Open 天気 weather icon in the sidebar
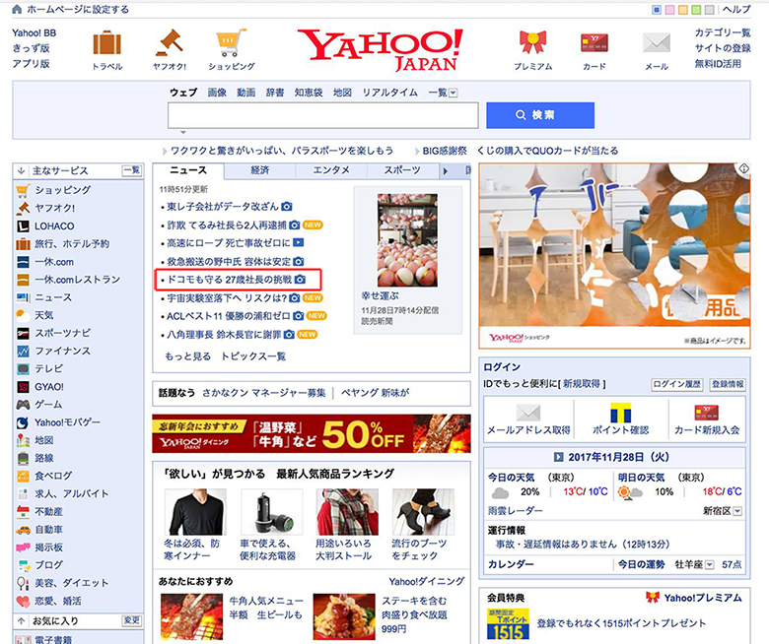 click(23, 315)
